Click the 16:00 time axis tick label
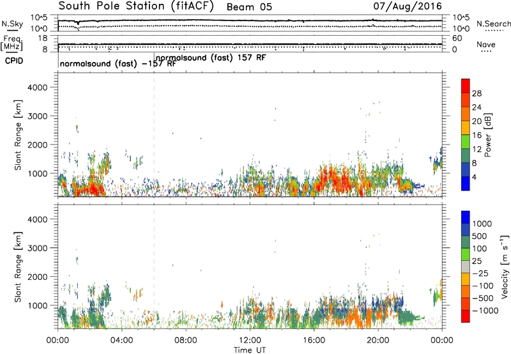511x354 pixels. (x=314, y=341)
